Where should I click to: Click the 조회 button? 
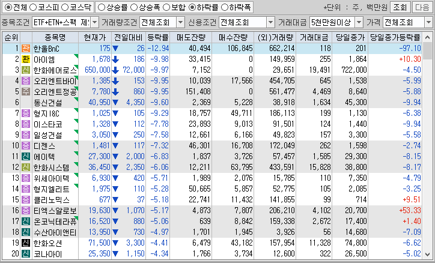(400, 7)
